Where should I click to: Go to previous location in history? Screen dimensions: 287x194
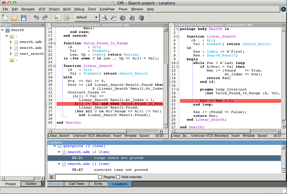[x=57, y=18]
